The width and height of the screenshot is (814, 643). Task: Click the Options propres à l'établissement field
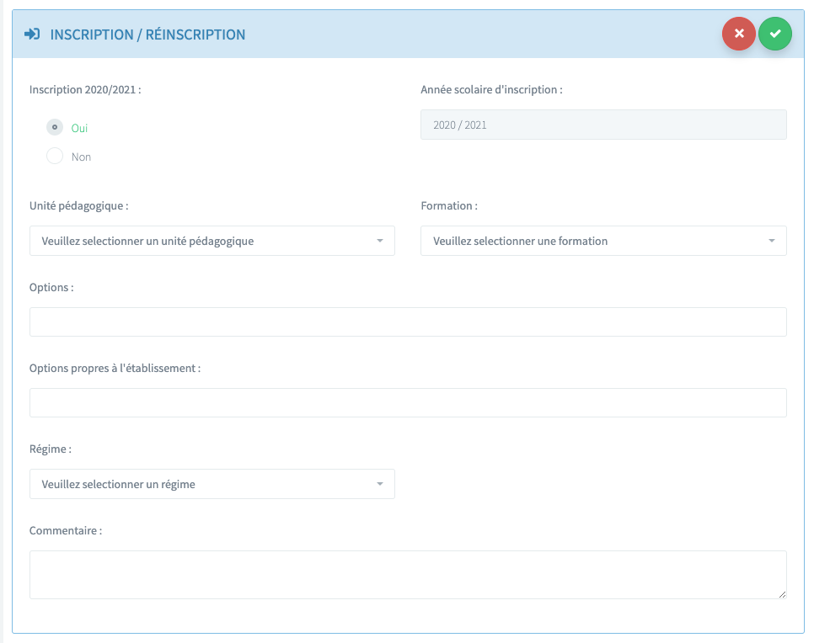(x=408, y=402)
